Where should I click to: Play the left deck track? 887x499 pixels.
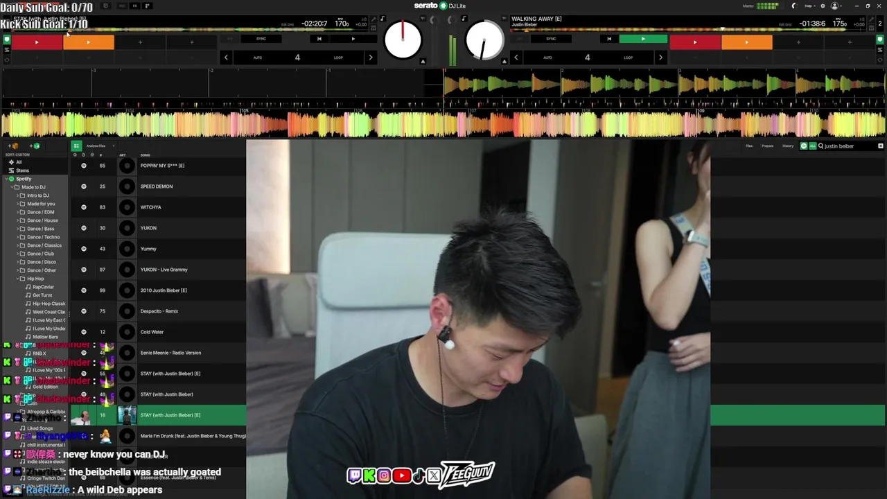[x=353, y=39]
